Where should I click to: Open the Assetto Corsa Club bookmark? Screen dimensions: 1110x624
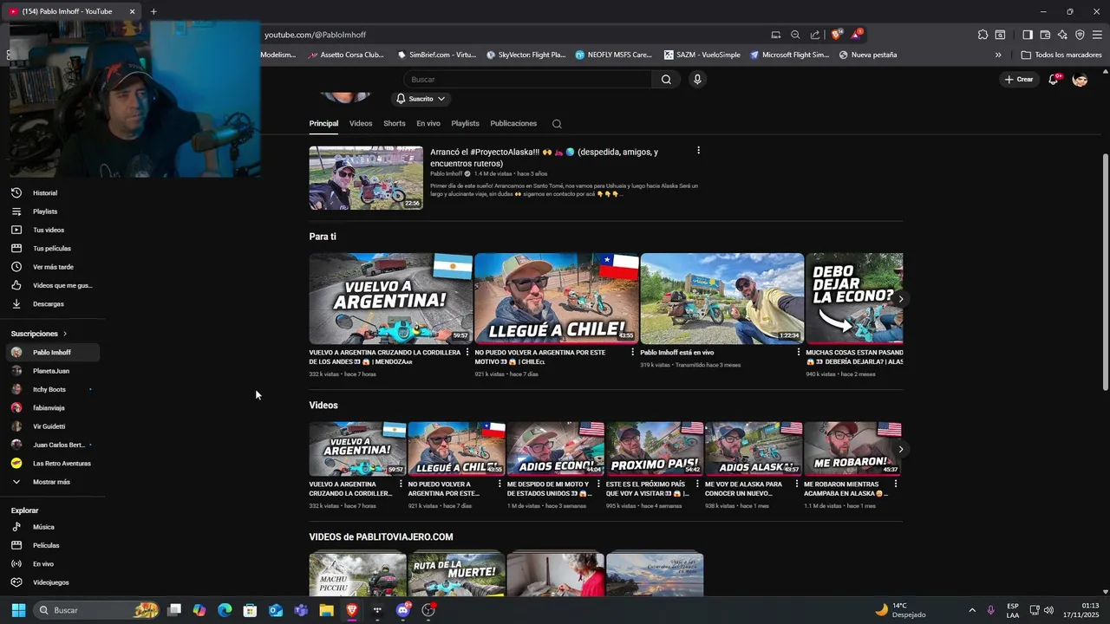click(346, 55)
